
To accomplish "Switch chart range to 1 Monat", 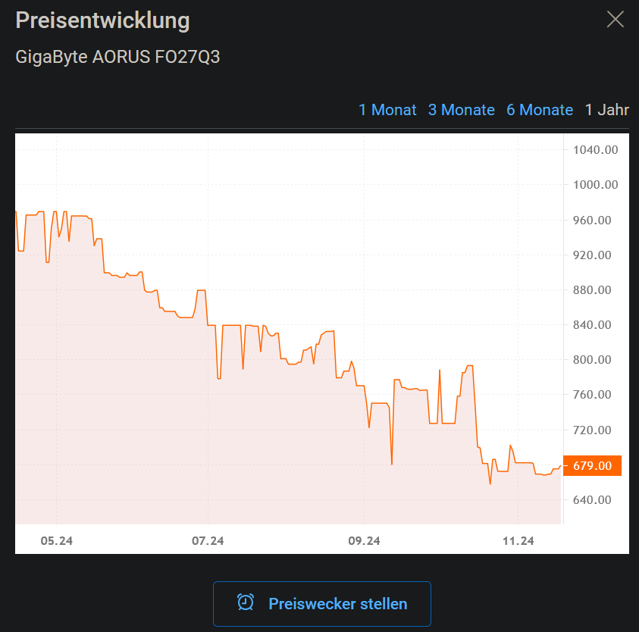I will (387, 110).
